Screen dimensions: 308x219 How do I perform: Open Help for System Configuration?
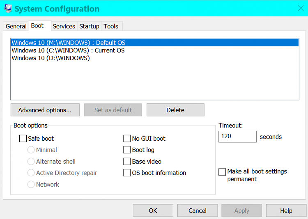coord(286,210)
